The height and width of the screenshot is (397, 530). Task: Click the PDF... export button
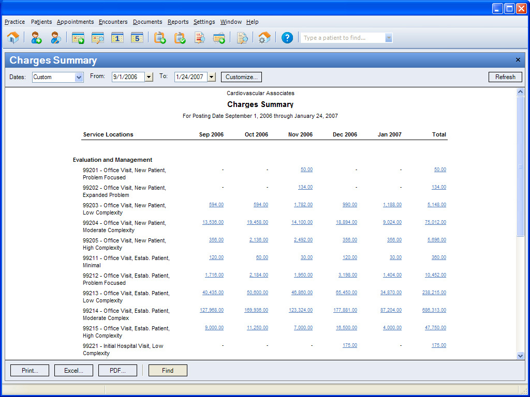point(117,370)
